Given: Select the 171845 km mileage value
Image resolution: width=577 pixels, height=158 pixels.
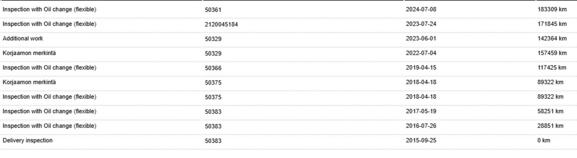Looking at the screenshot, I should pos(552,24).
